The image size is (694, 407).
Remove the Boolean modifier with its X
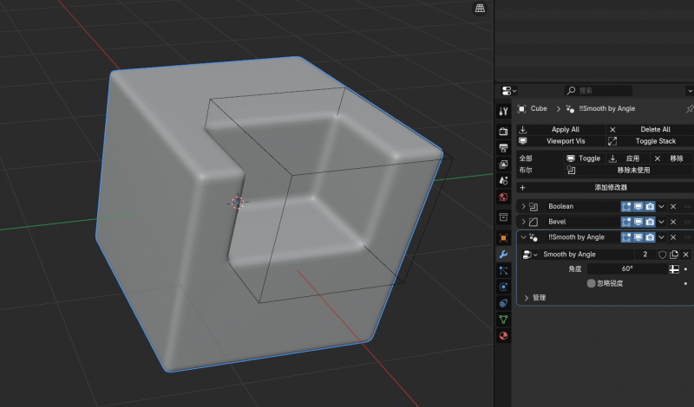coord(673,206)
